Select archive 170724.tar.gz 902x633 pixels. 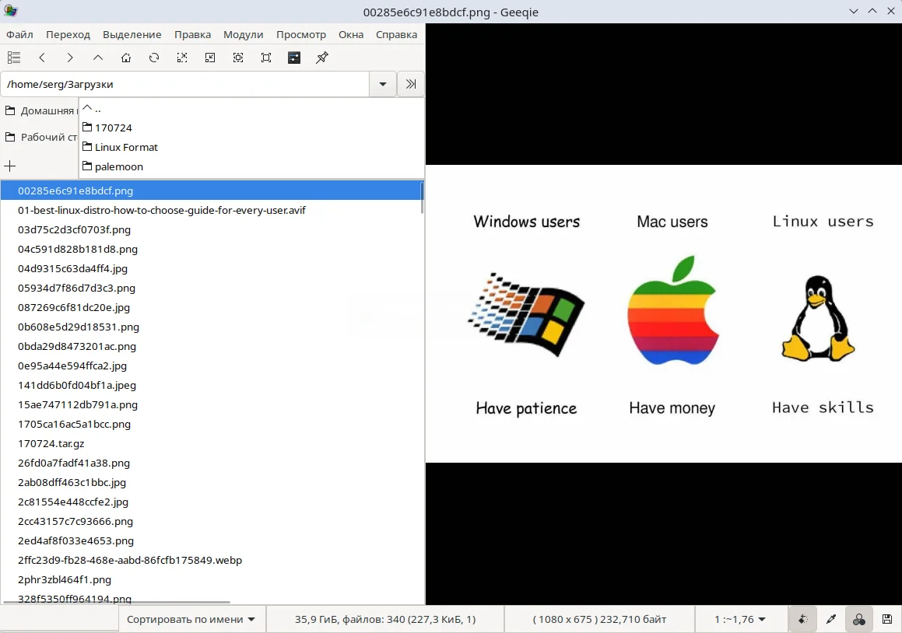pos(211,443)
